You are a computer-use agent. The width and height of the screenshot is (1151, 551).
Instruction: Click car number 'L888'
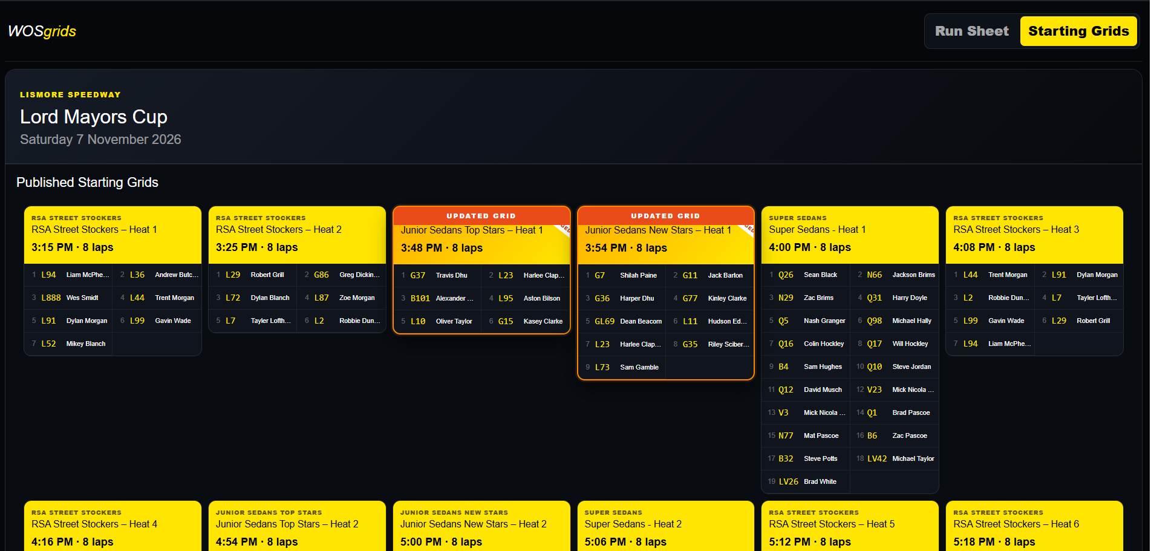51,298
